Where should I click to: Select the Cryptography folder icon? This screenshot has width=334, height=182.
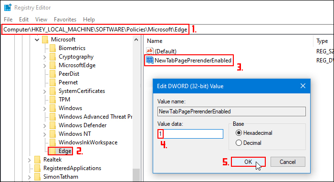coord(52,57)
